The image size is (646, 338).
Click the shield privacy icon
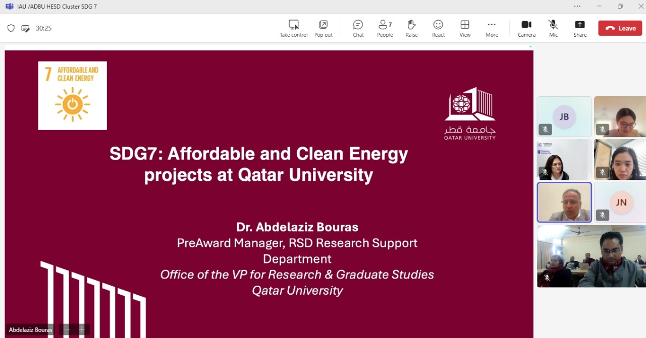(x=11, y=28)
